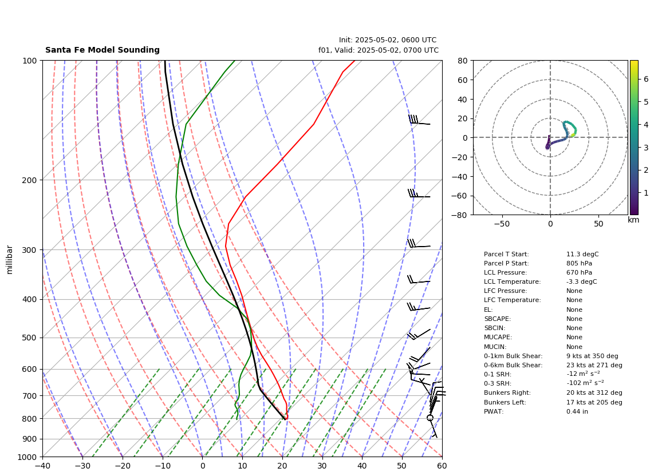654x476 pixels.
Task: Click the "LFC Pressure:" label
Action: [505, 291]
